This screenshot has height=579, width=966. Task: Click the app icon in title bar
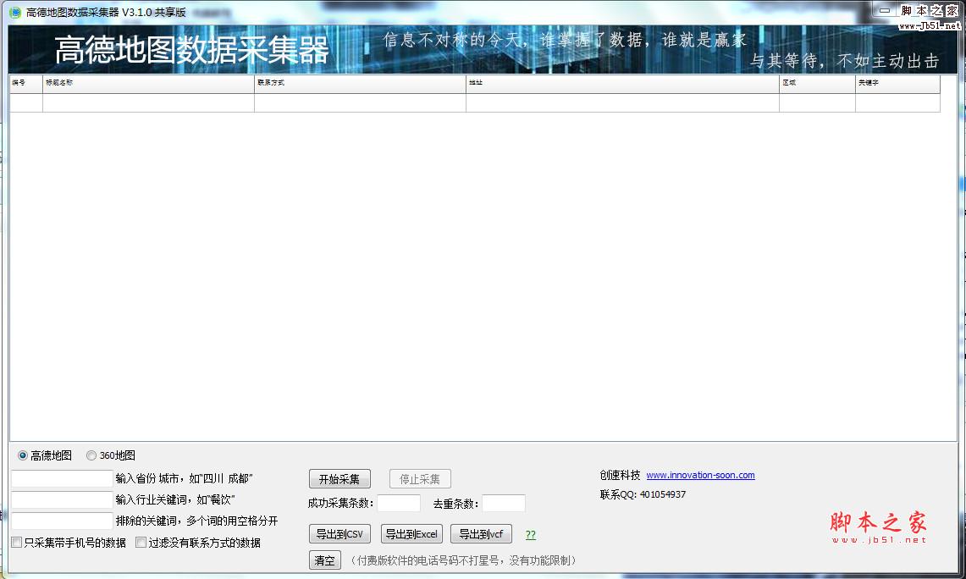(15, 13)
